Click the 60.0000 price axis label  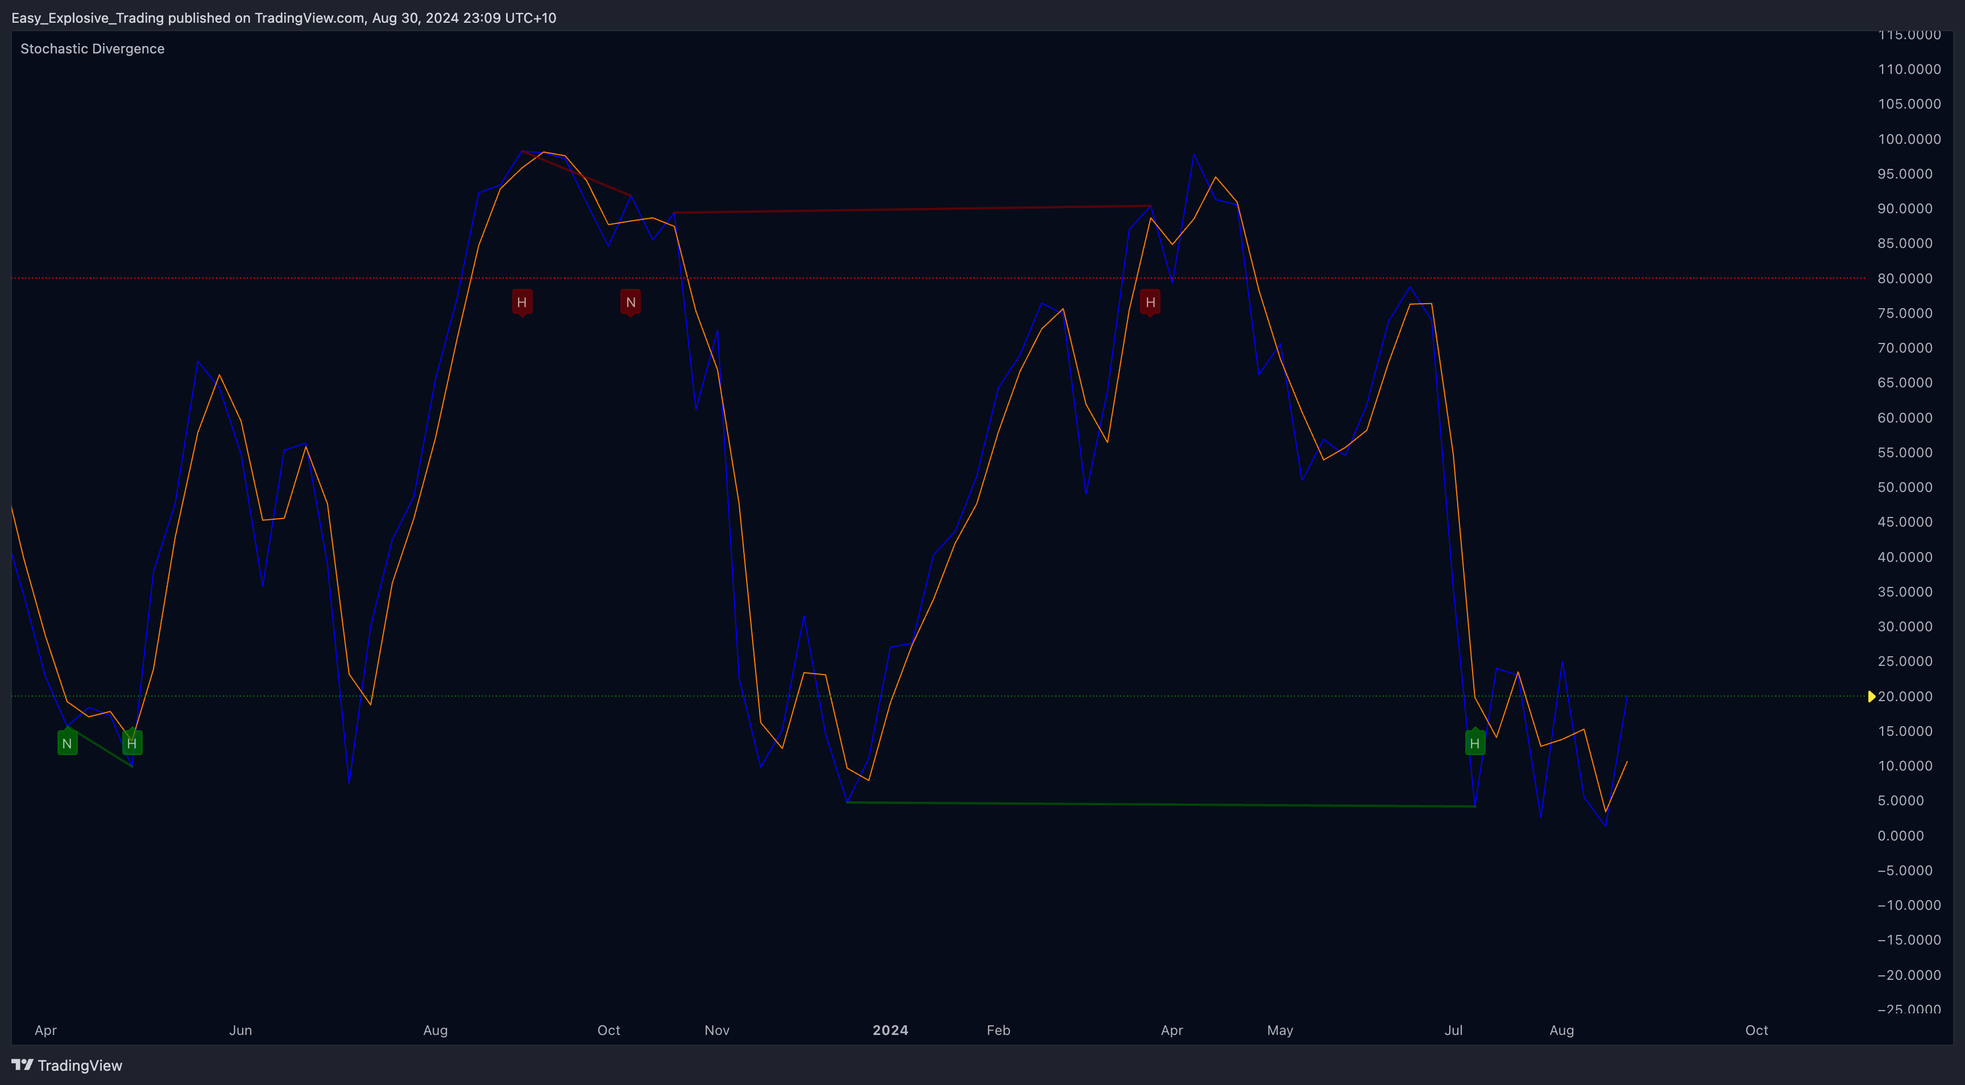click(x=1905, y=417)
